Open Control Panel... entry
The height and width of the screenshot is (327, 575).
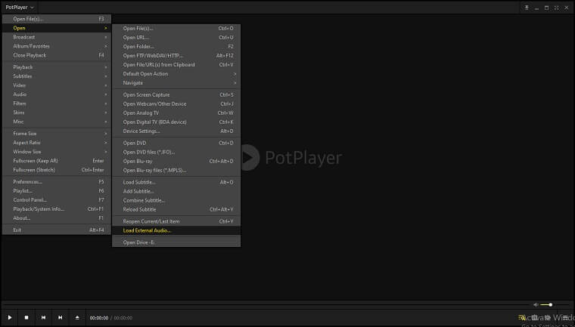[x=57, y=200]
